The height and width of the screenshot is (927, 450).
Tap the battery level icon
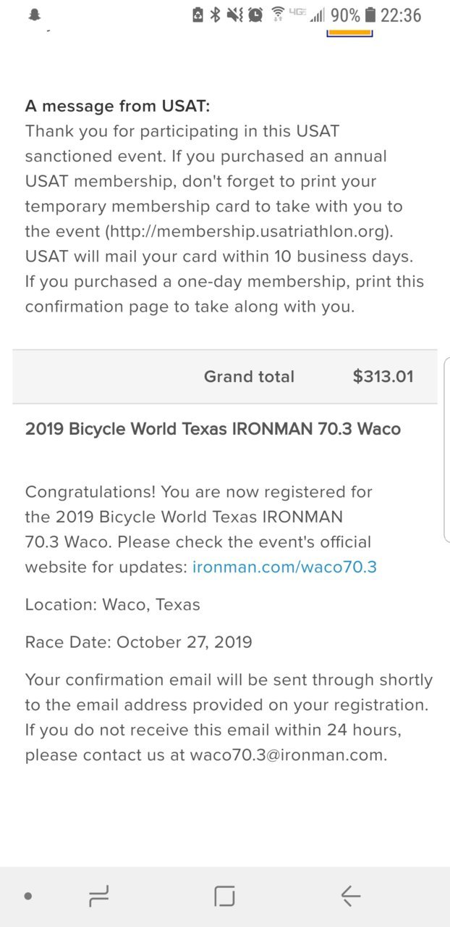pyautogui.click(x=370, y=14)
